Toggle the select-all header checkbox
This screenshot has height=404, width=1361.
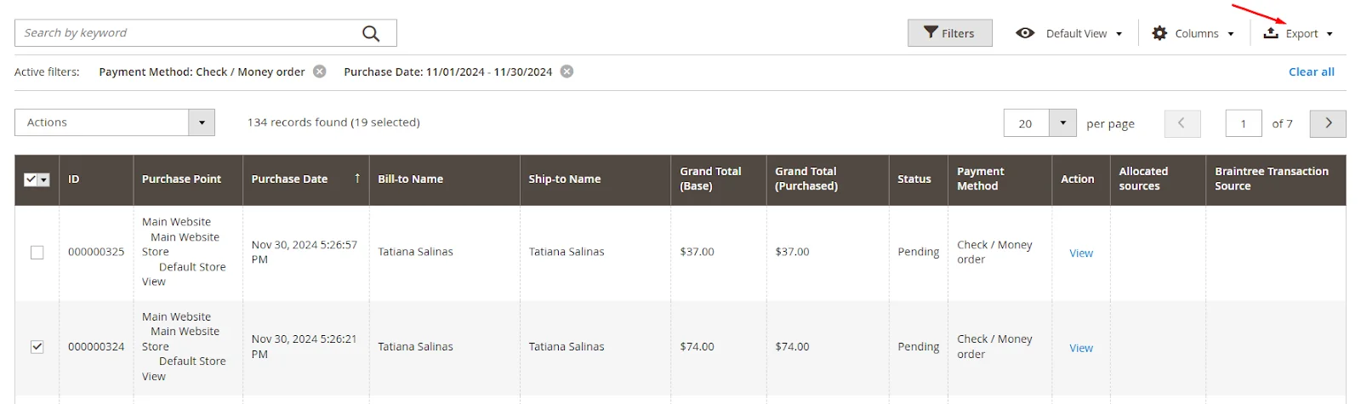pos(31,179)
